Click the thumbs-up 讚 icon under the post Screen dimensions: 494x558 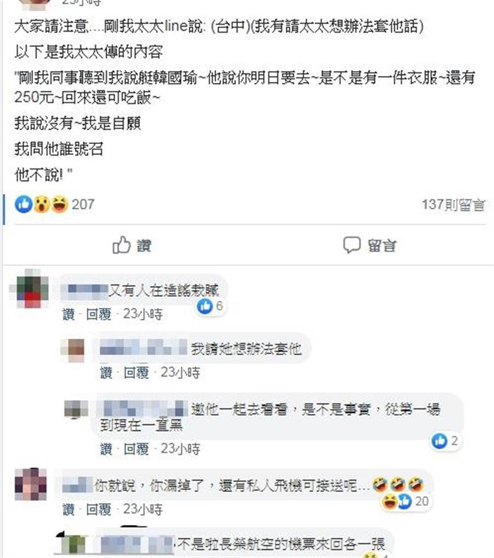coord(121,245)
